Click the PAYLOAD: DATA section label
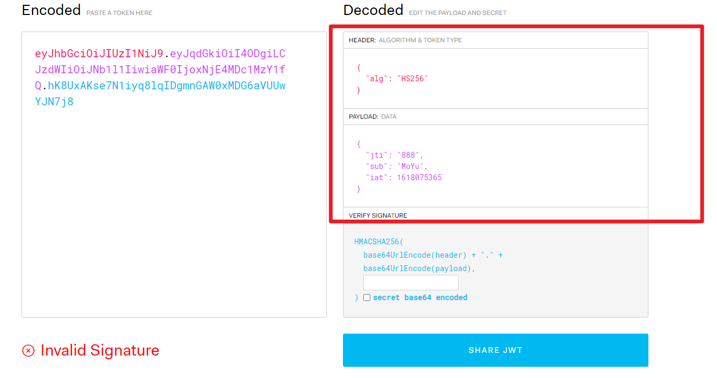Image resolution: width=717 pixels, height=378 pixels. coord(372,117)
